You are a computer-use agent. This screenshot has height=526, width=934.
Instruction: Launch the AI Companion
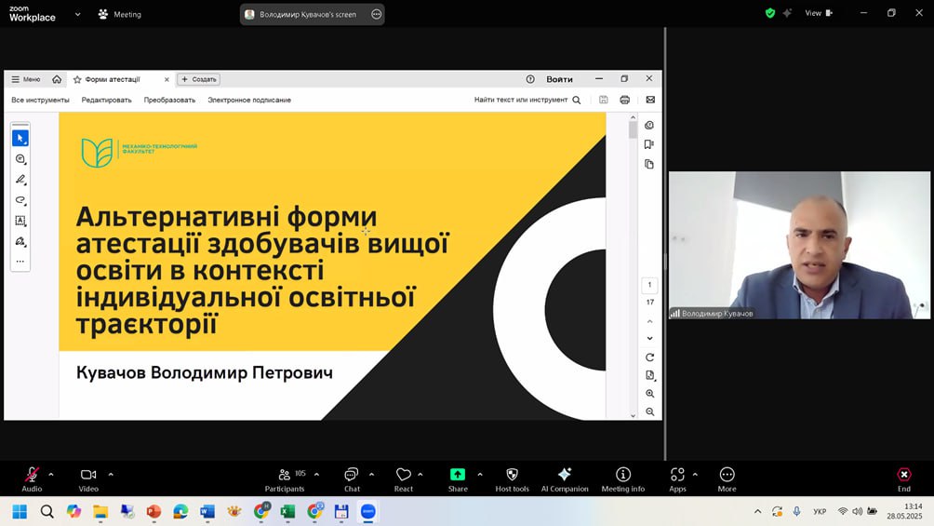pos(565,476)
